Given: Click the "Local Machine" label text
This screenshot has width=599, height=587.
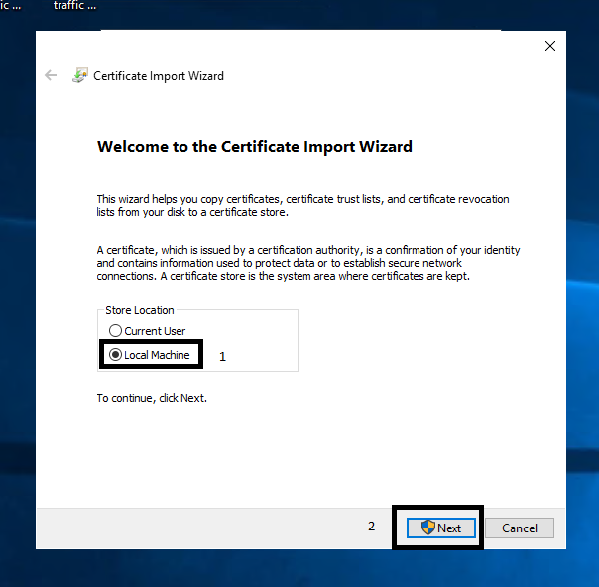Looking at the screenshot, I should (x=157, y=355).
